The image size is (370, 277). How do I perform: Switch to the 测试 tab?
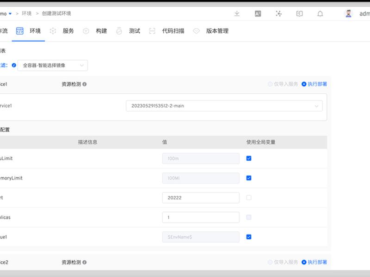coord(135,31)
